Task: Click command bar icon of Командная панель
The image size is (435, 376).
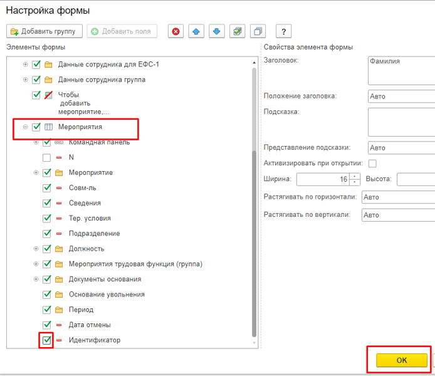Action: (x=59, y=142)
